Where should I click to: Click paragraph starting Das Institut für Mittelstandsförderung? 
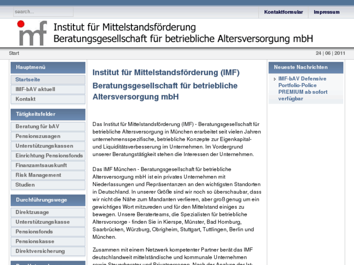click(177, 139)
